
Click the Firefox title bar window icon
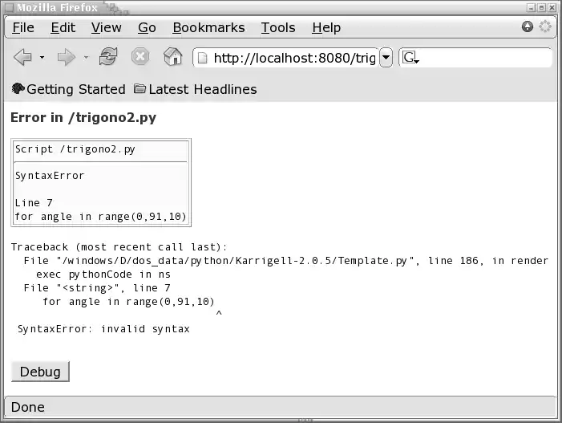pyautogui.click(x=9, y=7)
